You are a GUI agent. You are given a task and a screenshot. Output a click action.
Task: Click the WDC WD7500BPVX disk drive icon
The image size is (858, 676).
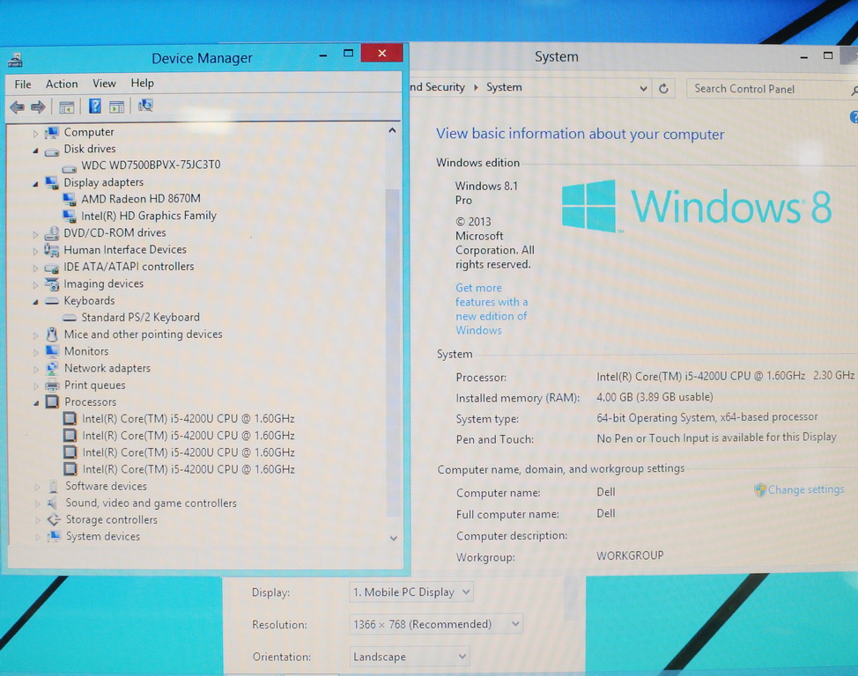click(70, 167)
